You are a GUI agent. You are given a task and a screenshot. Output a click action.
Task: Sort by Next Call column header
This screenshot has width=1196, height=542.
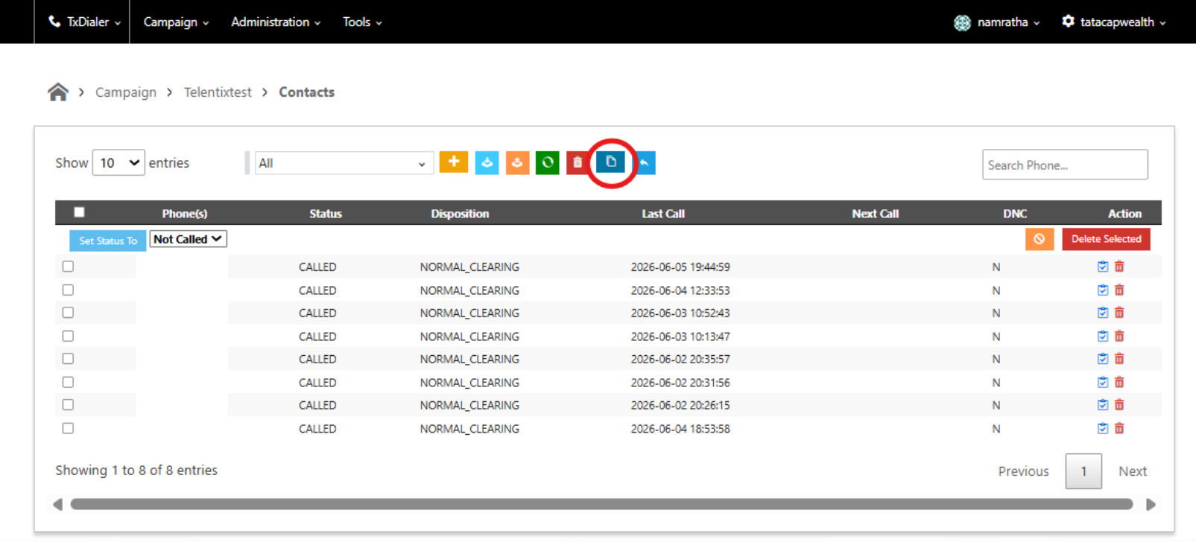click(875, 214)
